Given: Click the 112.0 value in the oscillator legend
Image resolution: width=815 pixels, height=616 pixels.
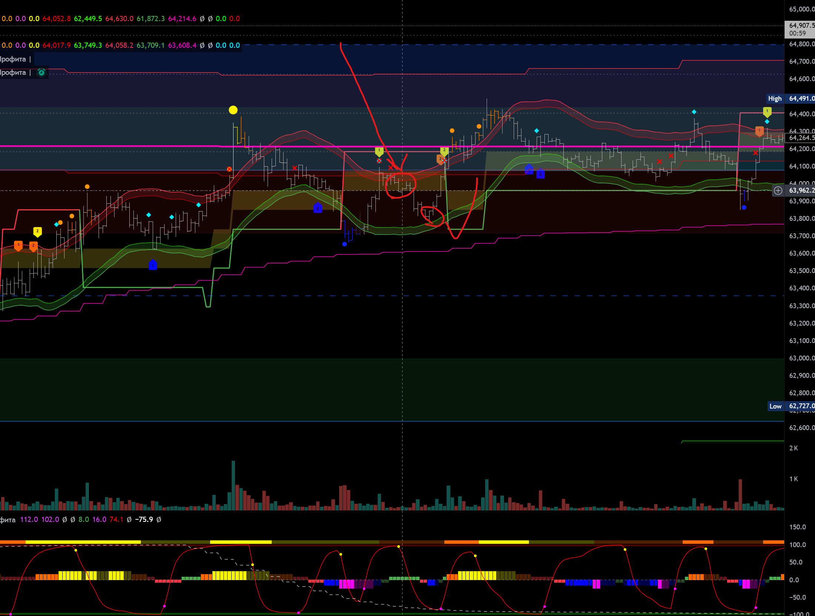Looking at the screenshot, I should pyautogui.click(x=29, y=519).
